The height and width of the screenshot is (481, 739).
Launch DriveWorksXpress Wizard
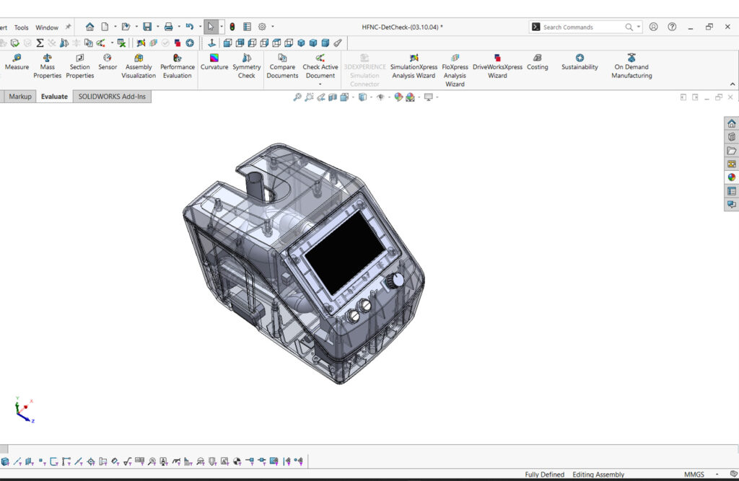(x=497, y=66)
